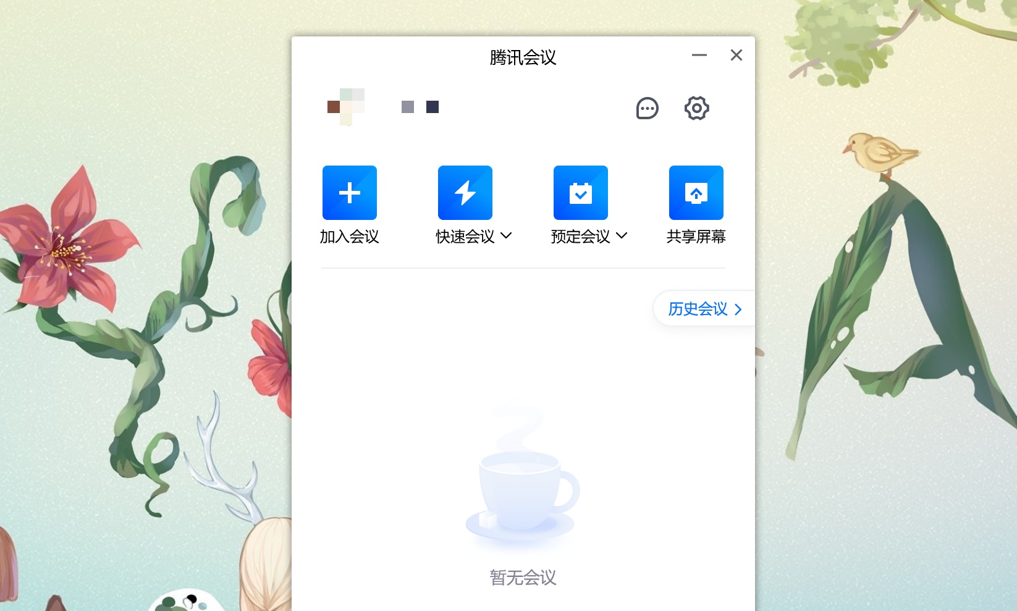Click the 共享屏幕 text label
Screen dimensions: 1017x611
tap(696, 237)
